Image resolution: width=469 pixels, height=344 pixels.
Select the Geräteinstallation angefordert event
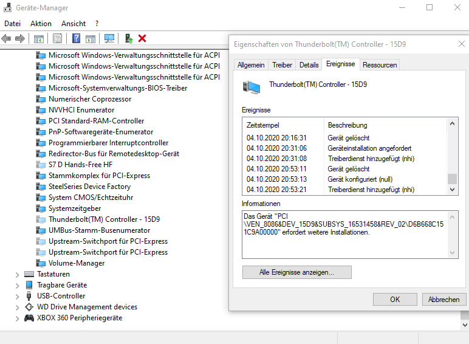coord(345,148)
